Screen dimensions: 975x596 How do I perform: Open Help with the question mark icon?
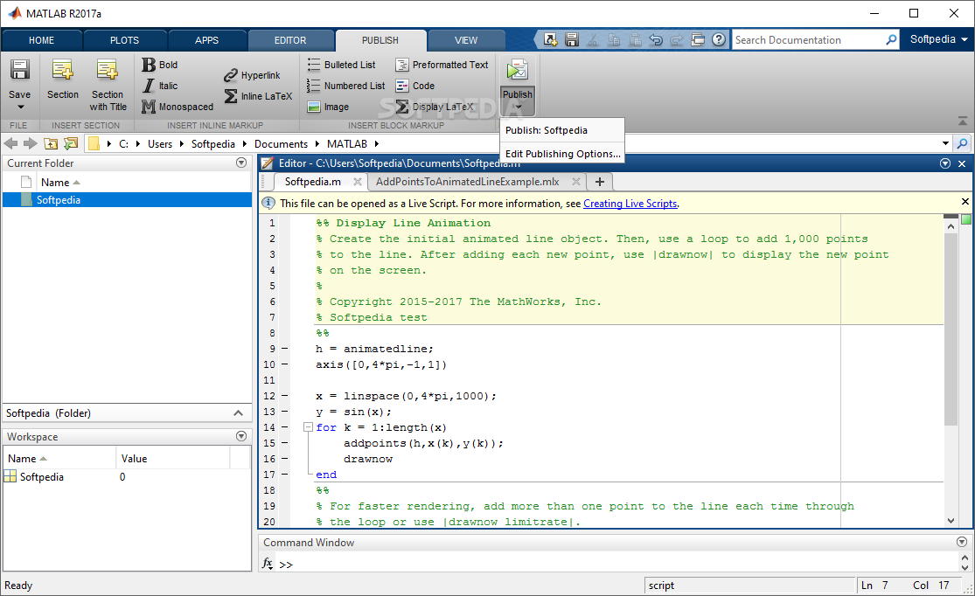[719, 40]
